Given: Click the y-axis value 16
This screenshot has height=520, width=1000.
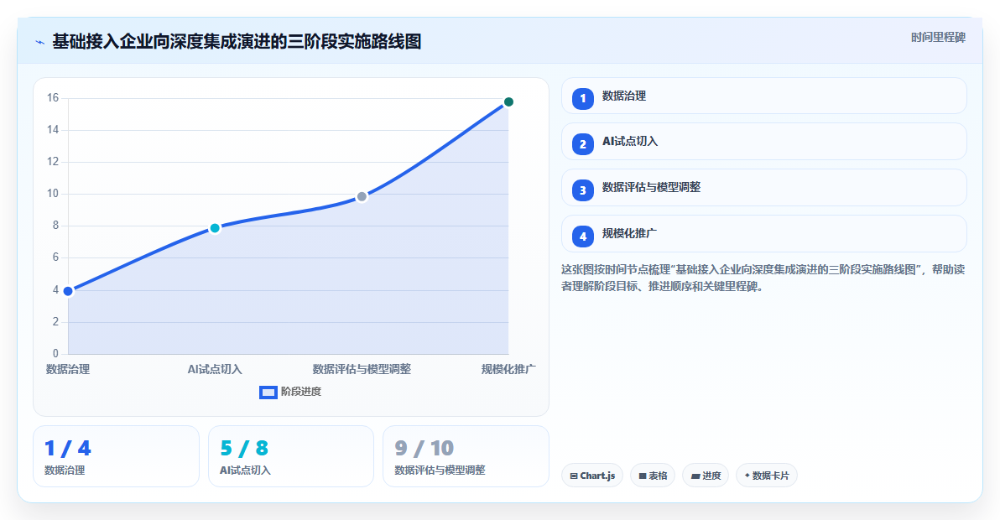Looking at the screenshot, I should [x=53, y=98].
